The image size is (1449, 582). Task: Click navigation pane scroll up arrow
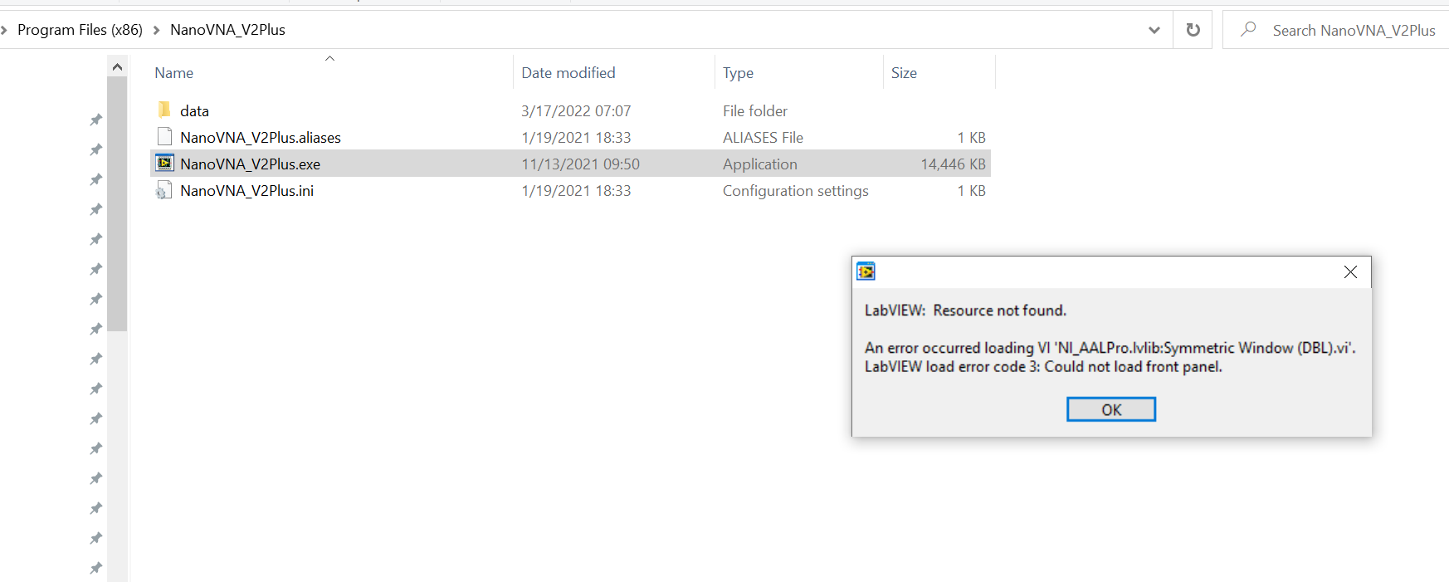(117, 66)
